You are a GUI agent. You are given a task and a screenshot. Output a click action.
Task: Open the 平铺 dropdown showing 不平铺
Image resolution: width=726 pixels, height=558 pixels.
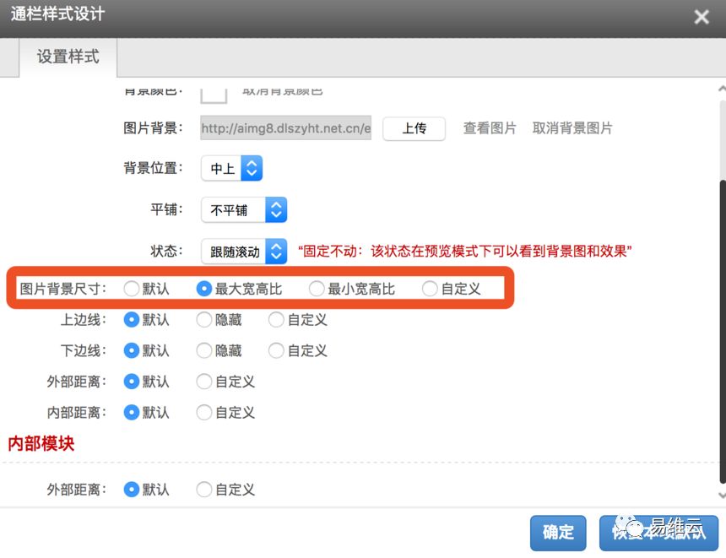pyautogui.click(x=244, y=209)
